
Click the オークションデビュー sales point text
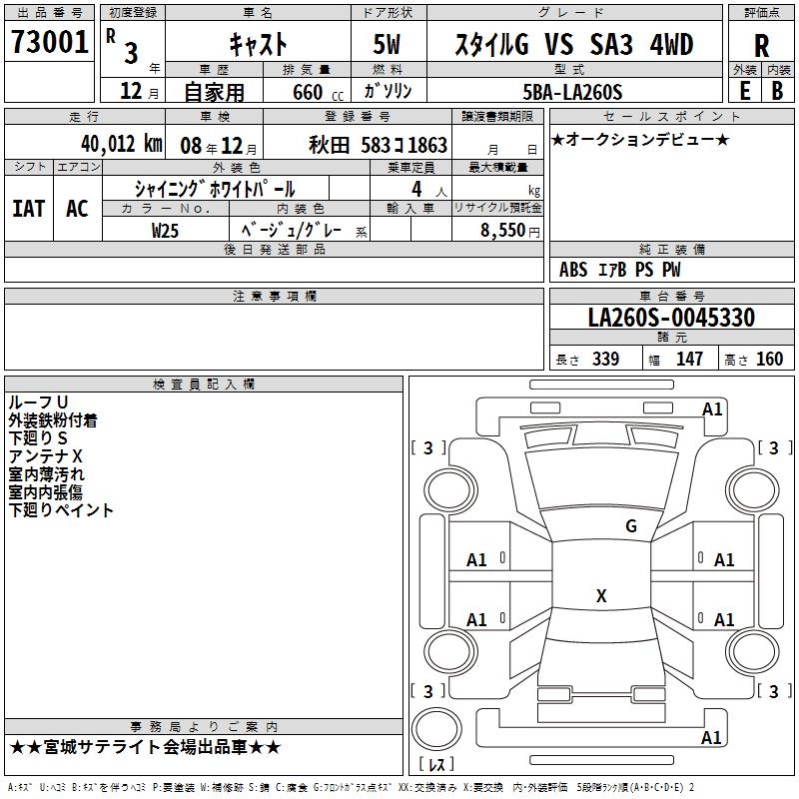click(640, 139)
